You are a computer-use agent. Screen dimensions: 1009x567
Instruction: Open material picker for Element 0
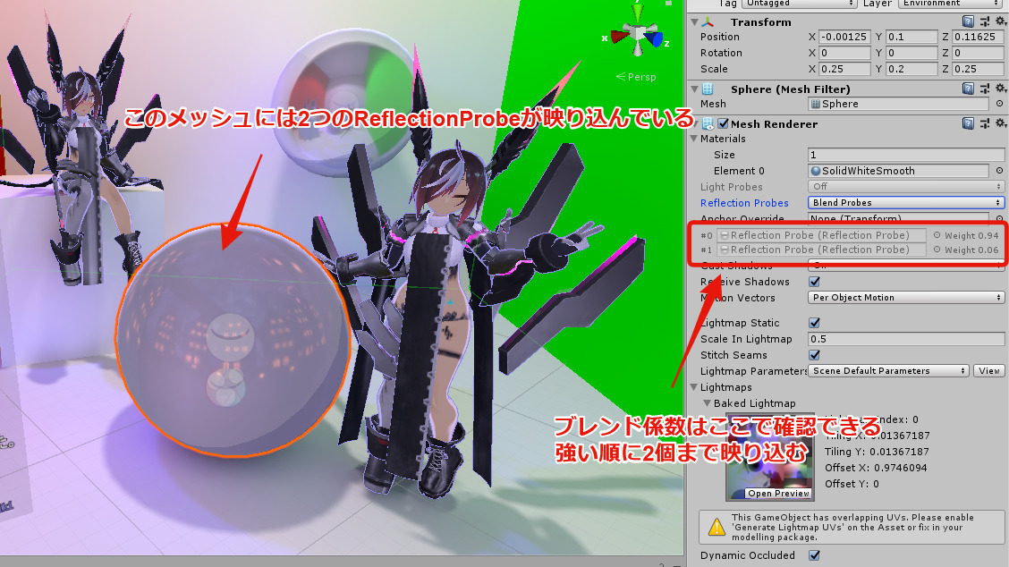(x=999, y=171)
